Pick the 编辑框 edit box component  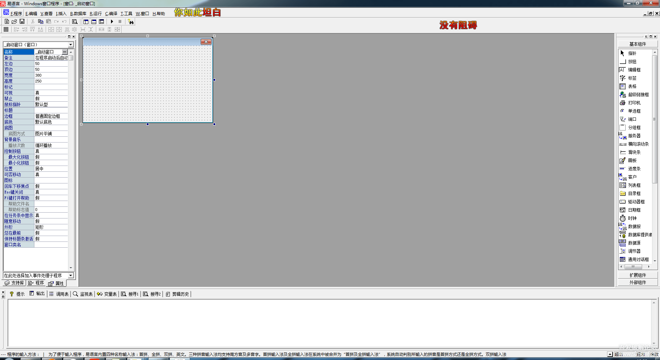[x=634, y=70]
